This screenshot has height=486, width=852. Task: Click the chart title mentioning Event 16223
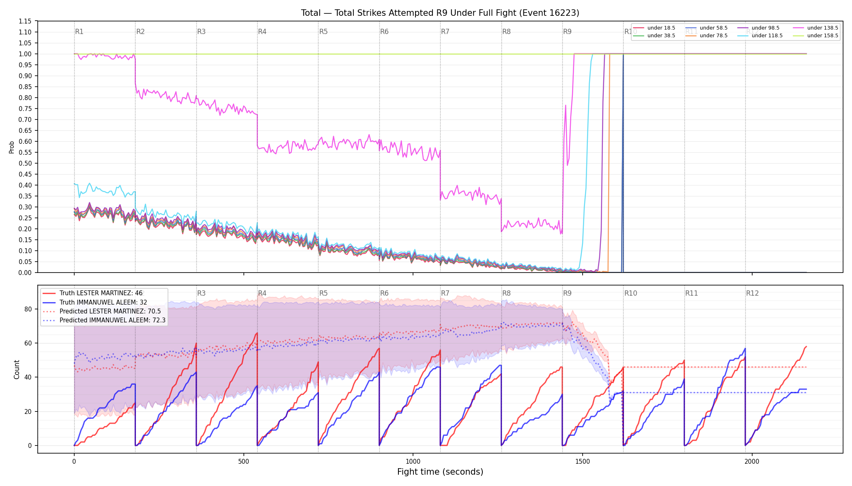point(440,13)
